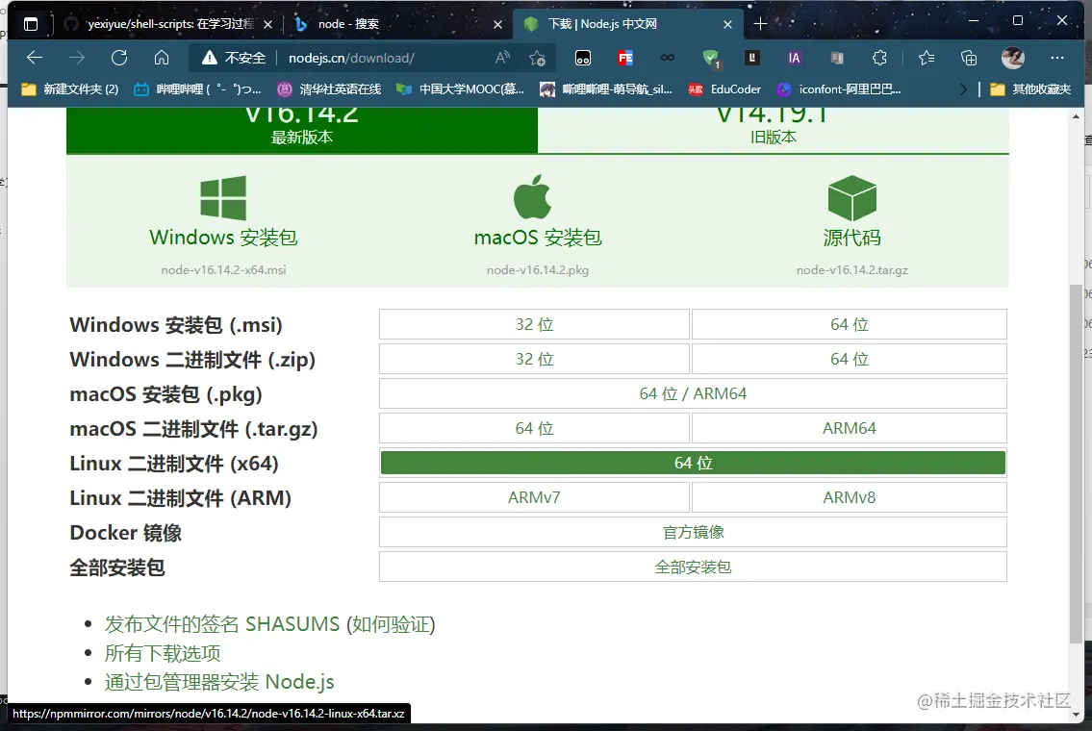Download Windows installer via Windows logo
Viewport: 1092px width, 731px height.
(223, 198)
